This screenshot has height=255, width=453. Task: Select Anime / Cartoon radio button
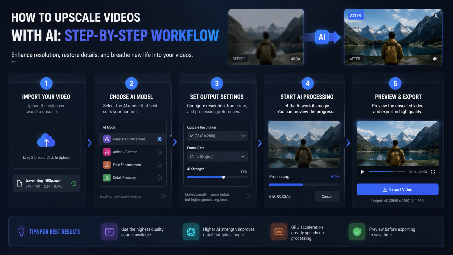(160, 152)
